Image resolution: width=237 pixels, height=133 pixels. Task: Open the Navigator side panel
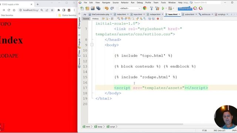[x=79, y=23]
